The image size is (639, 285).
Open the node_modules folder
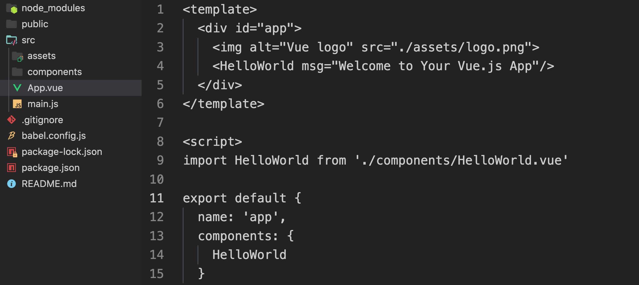click(54, 8)
